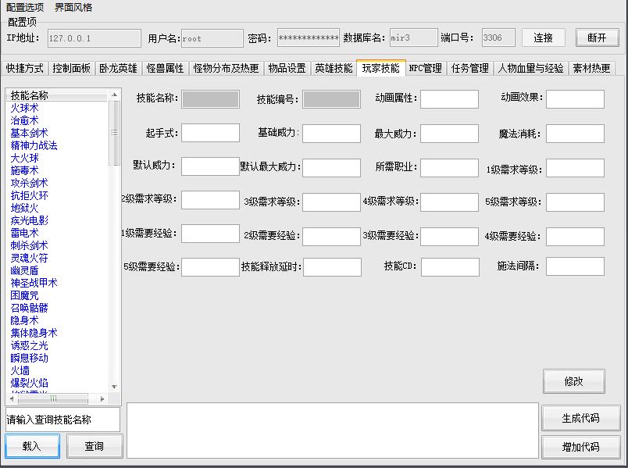This screenshot has height=468, width=628.
Task: Click the 连接 connect button
Action: click(x=543, y=38)
